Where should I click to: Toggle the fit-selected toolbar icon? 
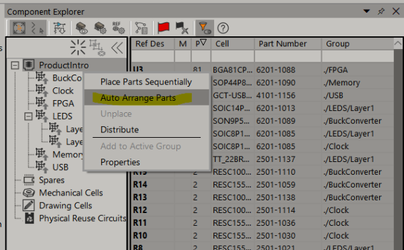click(19, 28)
